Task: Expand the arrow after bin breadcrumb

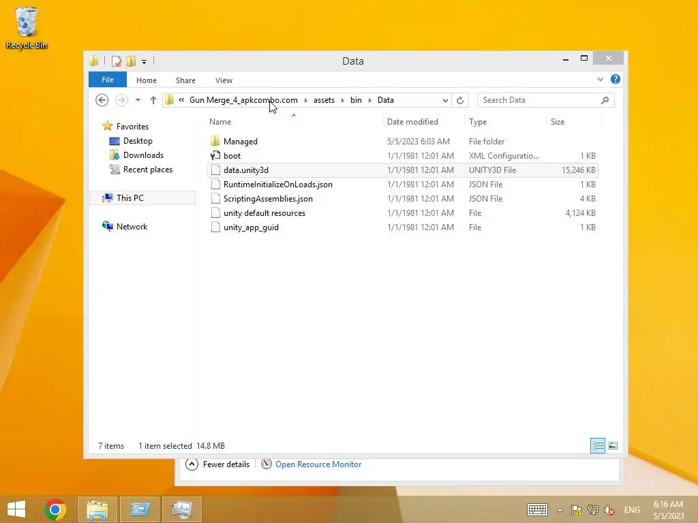Action: pyautogui.click(x=370, y=100)
